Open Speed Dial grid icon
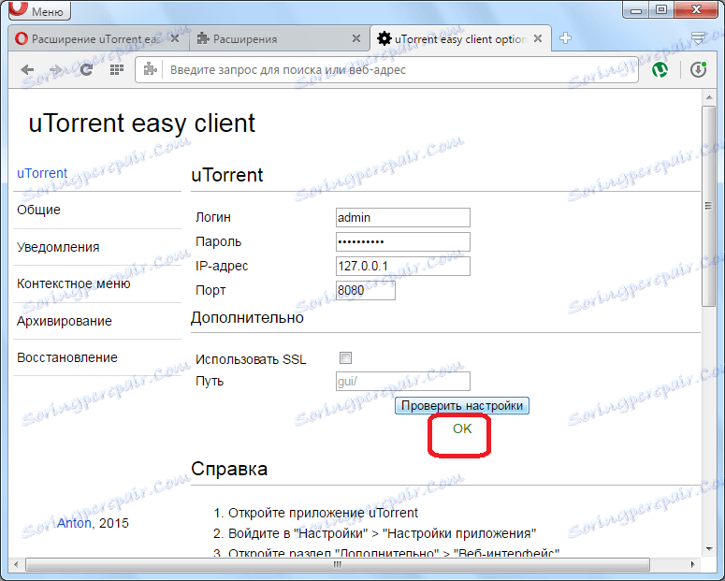Viewport: 725px width, 581px height. [x=117, y=70]
